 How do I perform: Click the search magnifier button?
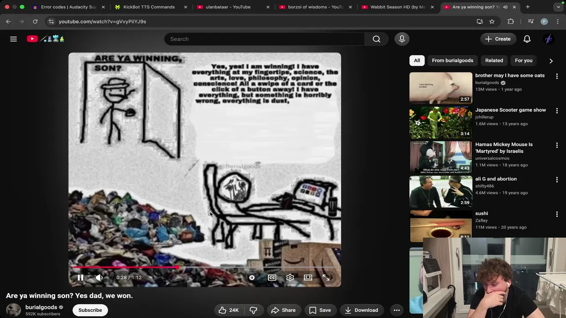[x=376, y=39]
